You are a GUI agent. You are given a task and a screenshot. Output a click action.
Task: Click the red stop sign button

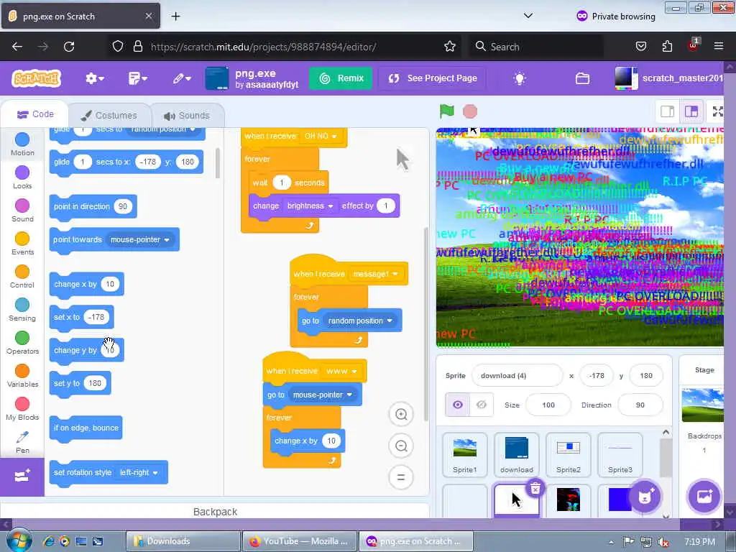pos(470,111)
